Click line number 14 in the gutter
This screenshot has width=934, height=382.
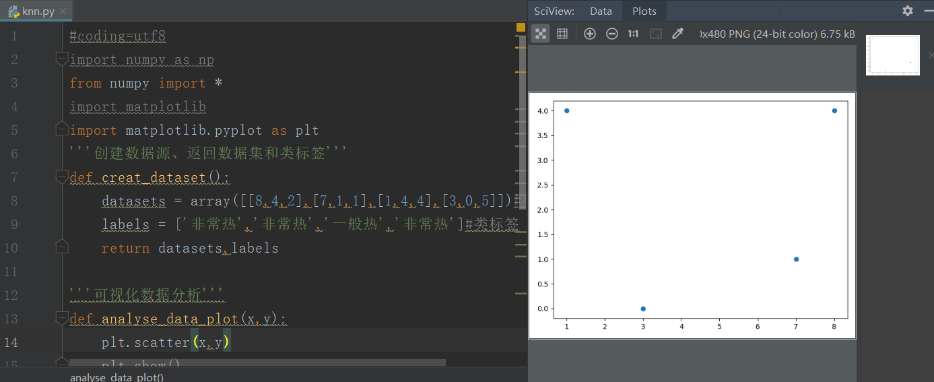[10, 342]
